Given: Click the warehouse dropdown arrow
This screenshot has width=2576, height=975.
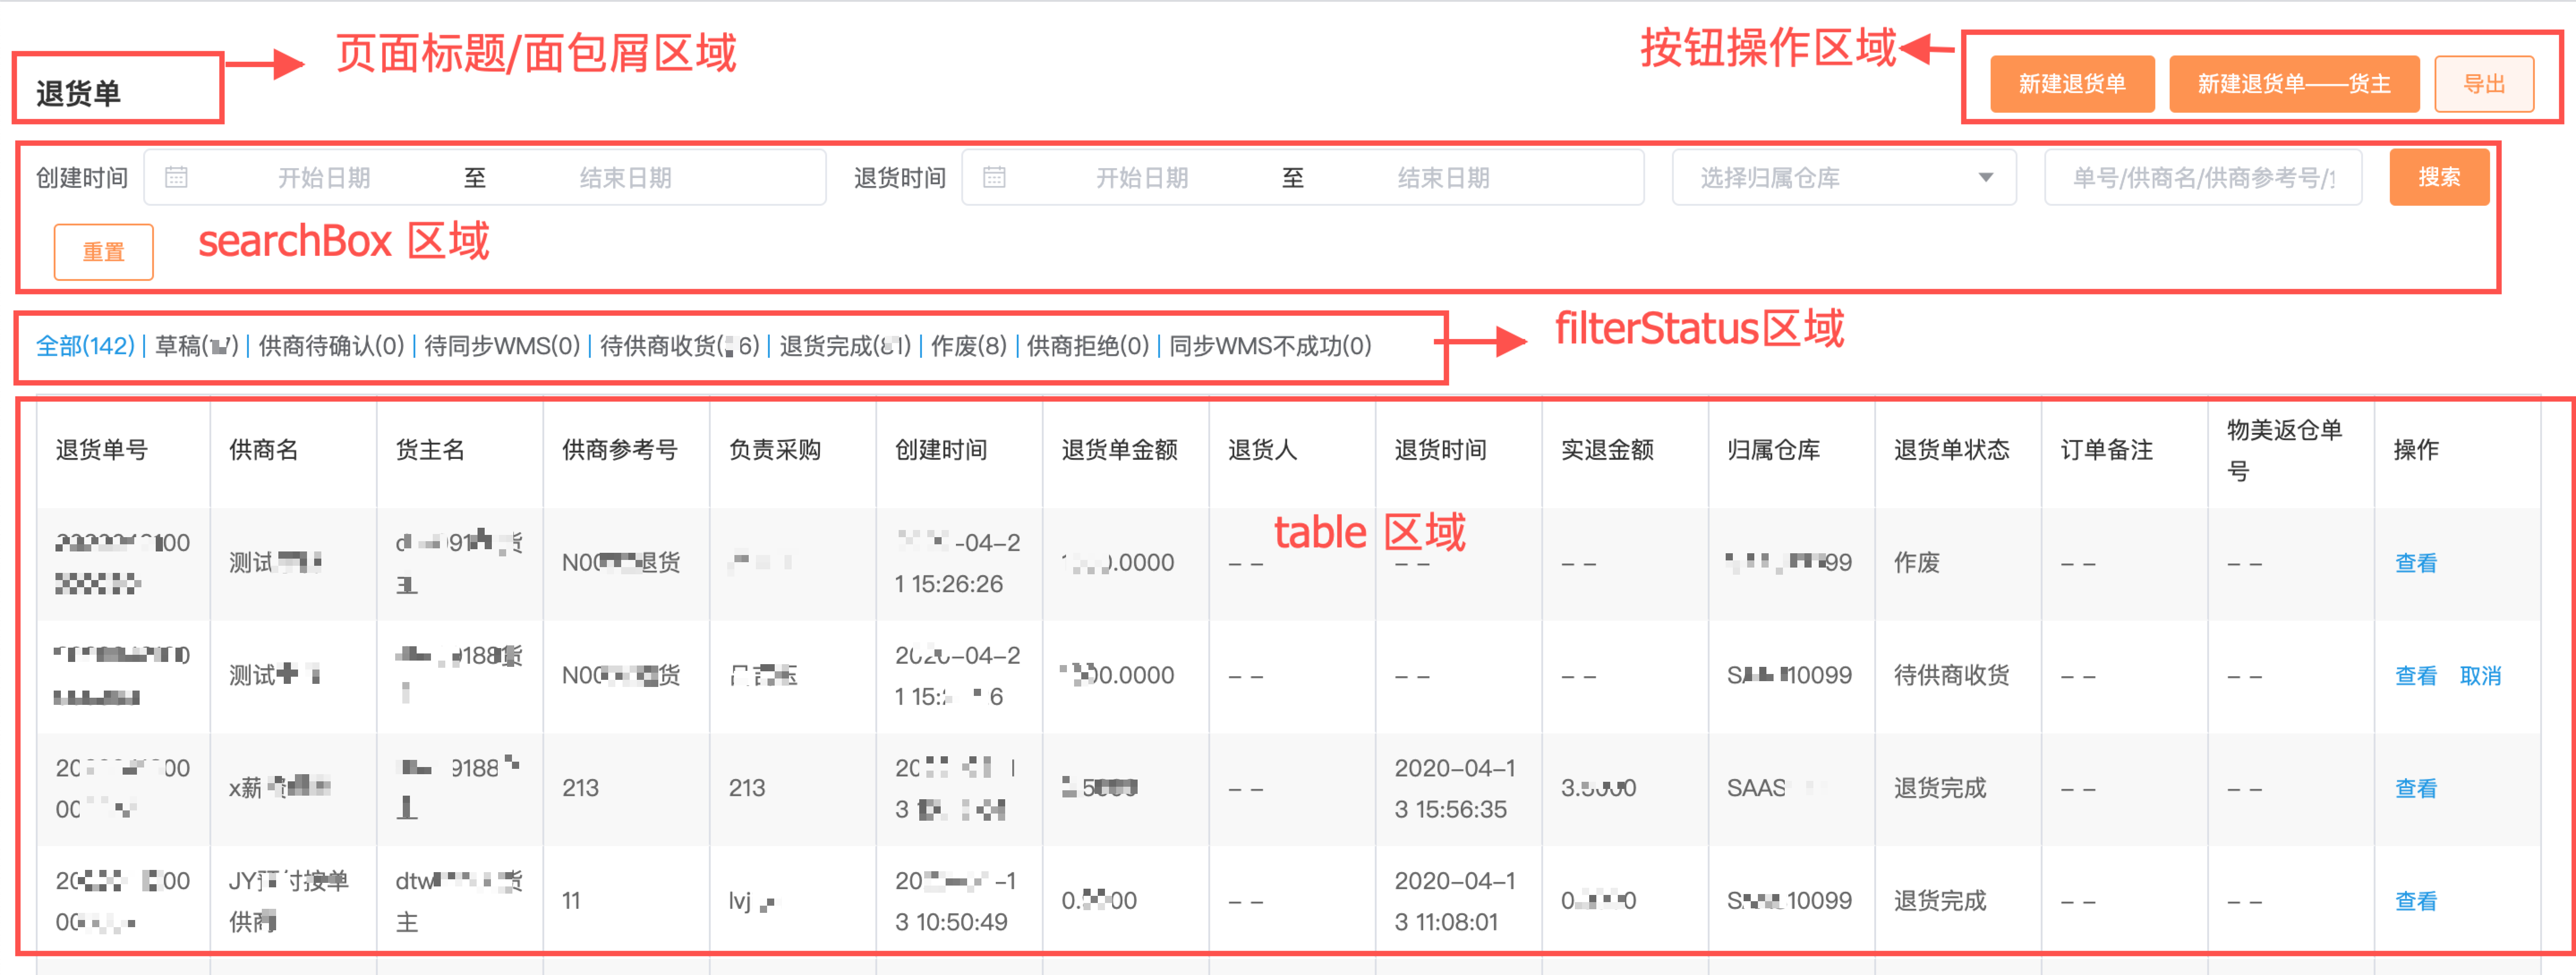Looking at the screenshot, I should pyautogui.click(x=1986, y=178).
